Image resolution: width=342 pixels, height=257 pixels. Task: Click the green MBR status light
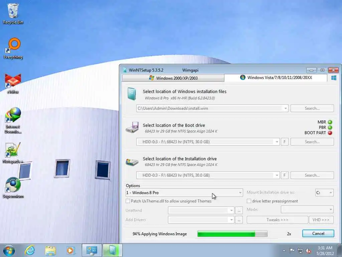pyautogui.click(x=330, y=122)
